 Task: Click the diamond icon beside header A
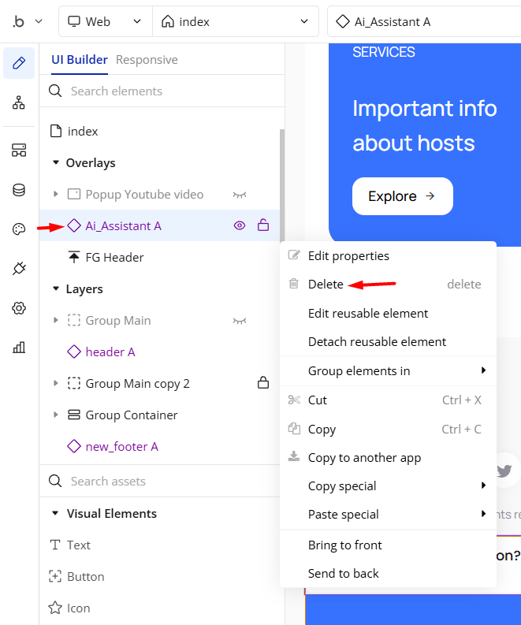(74, 352)
